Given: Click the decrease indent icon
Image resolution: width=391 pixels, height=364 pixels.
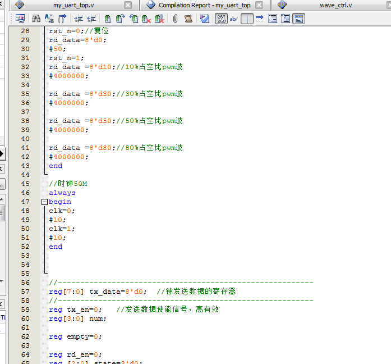Looking at the screenshot, I should point(91,19).
